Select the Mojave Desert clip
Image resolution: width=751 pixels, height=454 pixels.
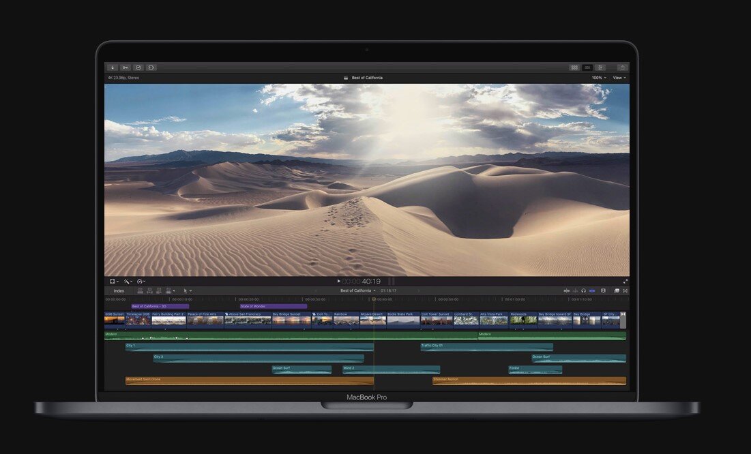[372, 320]
